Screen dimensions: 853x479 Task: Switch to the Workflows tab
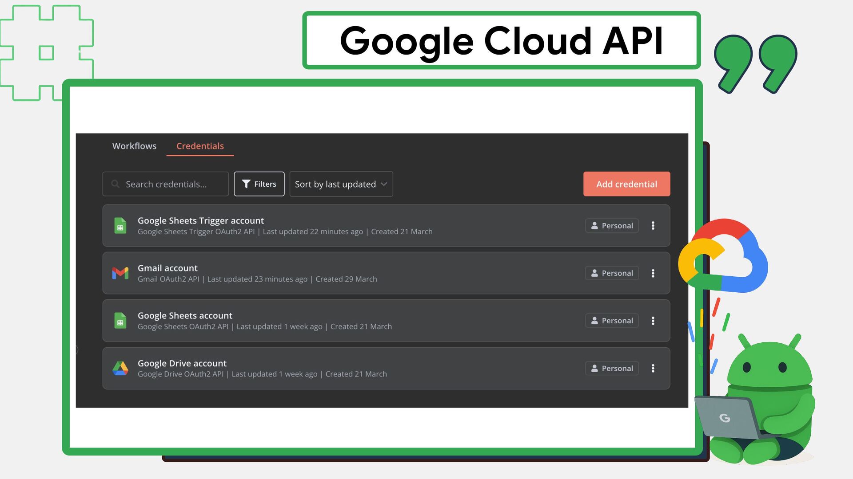coord(134,146)
